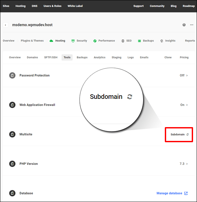The width and height of the screenshot is (197, 202).
Task: Click the On status for Firewall
Action: click(x=182, y=105)
